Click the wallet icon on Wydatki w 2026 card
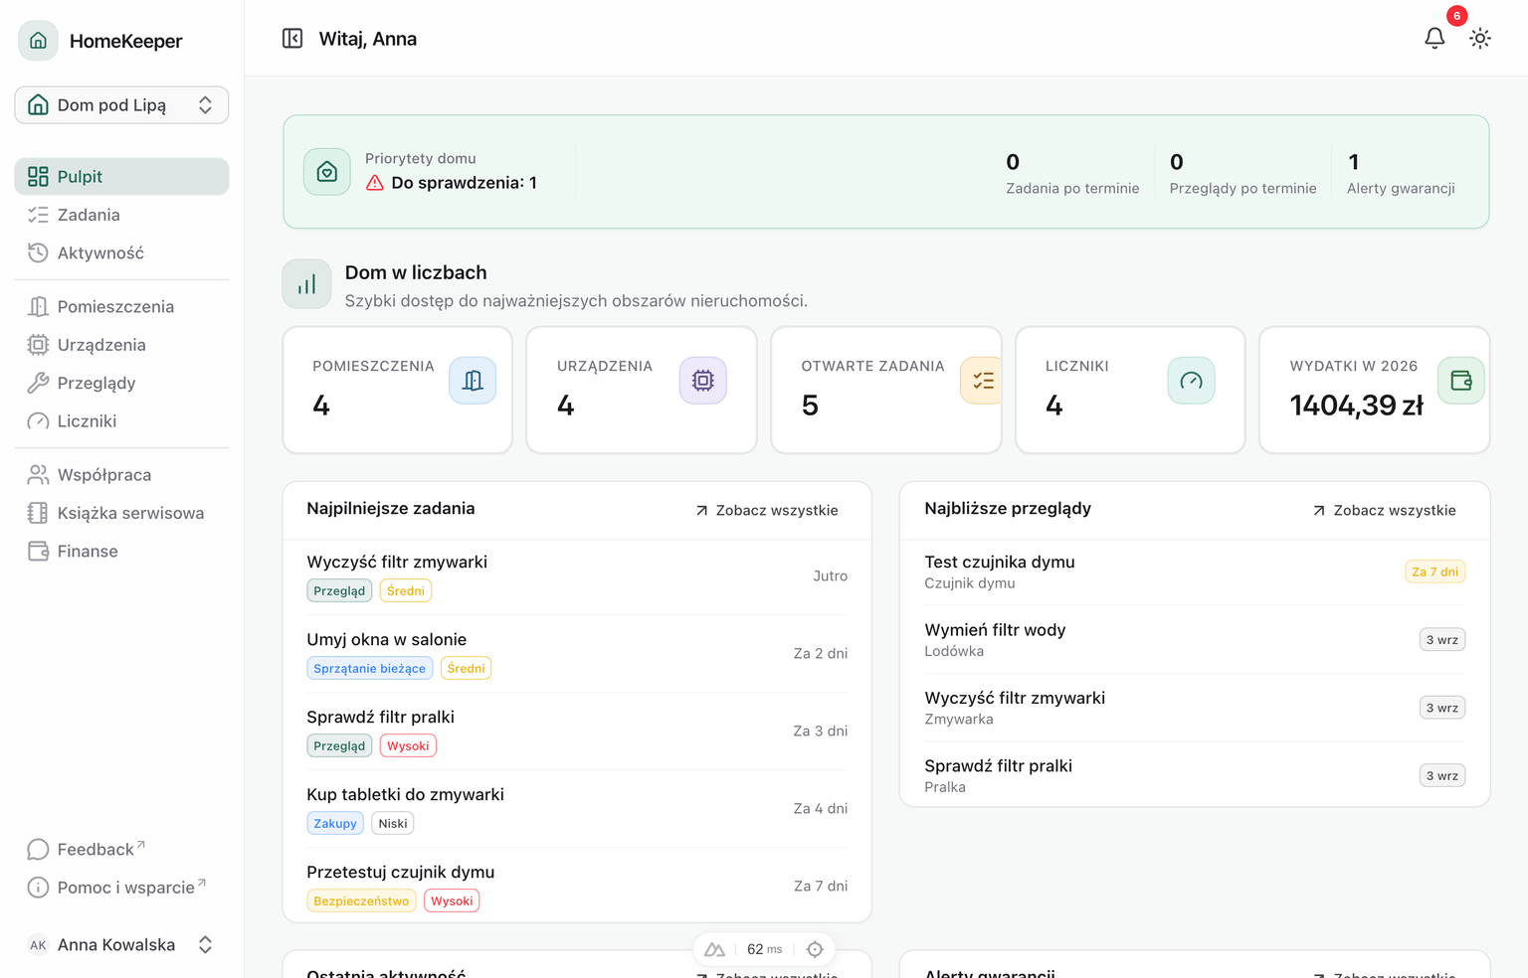 [1461, 381]
